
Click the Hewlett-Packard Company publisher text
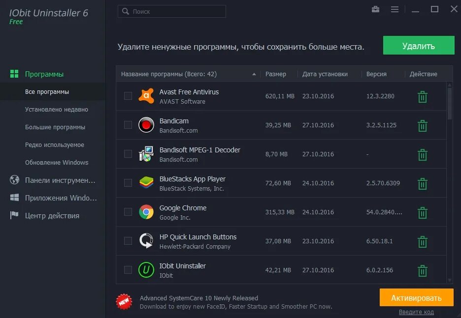[195, 246]
